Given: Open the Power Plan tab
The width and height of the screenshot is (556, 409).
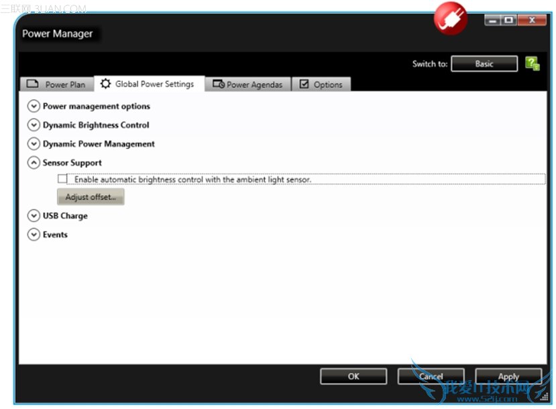Looking at the screenshot, I should 57,84.
